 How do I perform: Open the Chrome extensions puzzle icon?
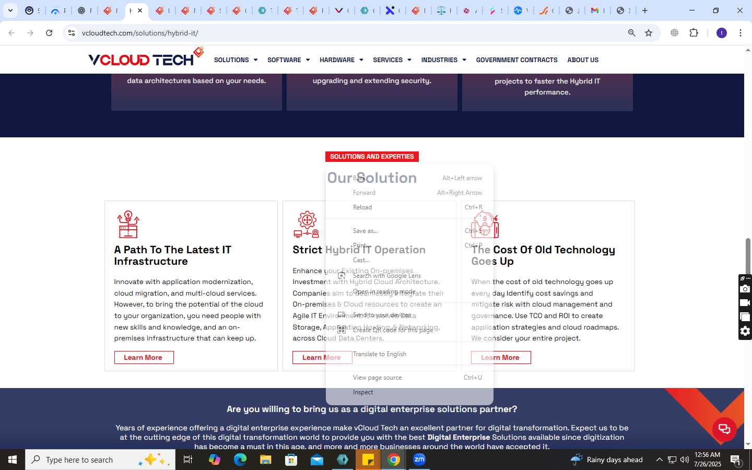tap(694, 33)
